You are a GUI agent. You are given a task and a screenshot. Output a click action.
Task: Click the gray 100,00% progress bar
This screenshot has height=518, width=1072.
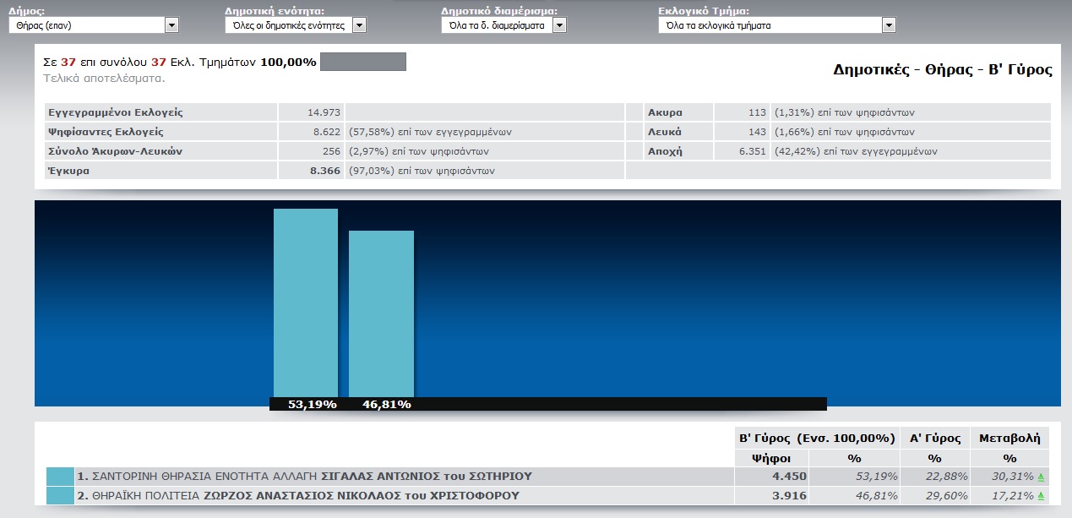click(363, 62)
